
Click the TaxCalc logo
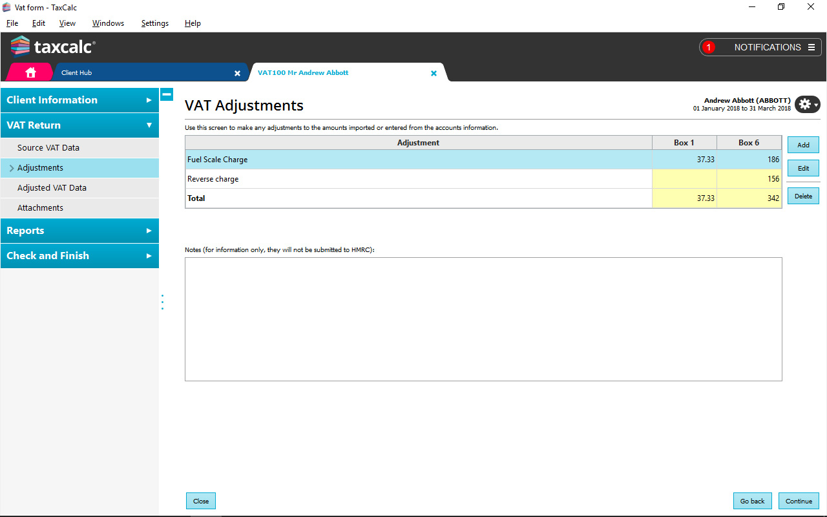(53, 47)
